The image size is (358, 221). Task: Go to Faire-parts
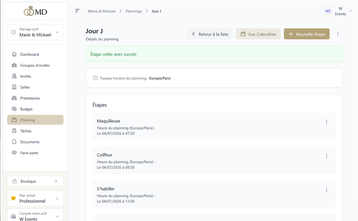tap(35, 153)
